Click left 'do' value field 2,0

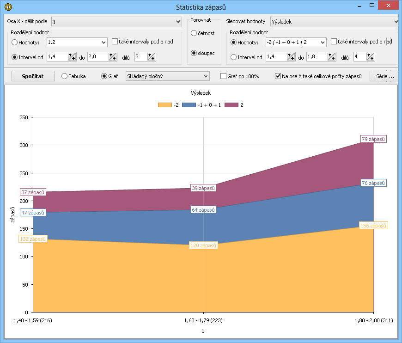98,57
